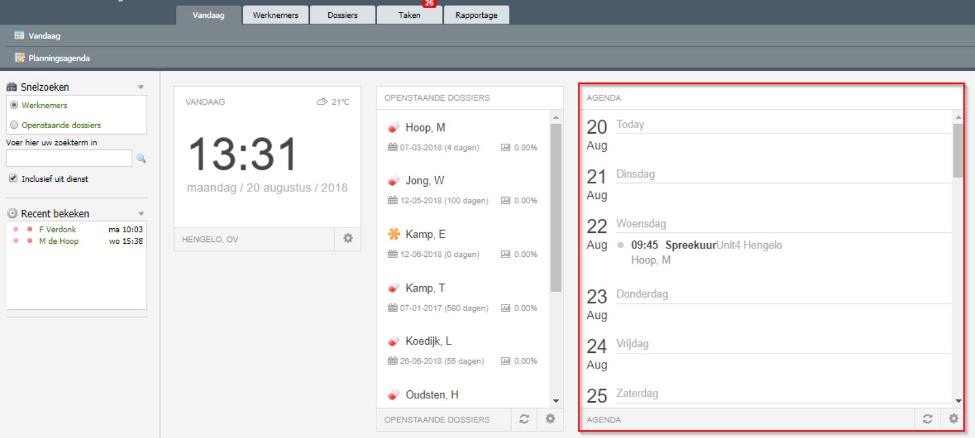Image resolution: width=975 pixels, height=438 pixels.
Task: Click the Planningsagenda icon
Action: pos(20,58)
